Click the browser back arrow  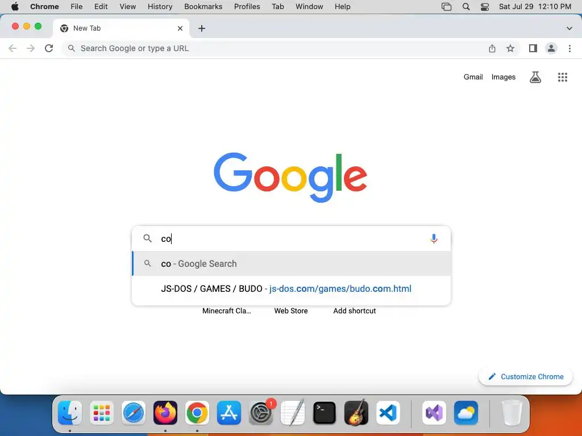click(13, 48)
